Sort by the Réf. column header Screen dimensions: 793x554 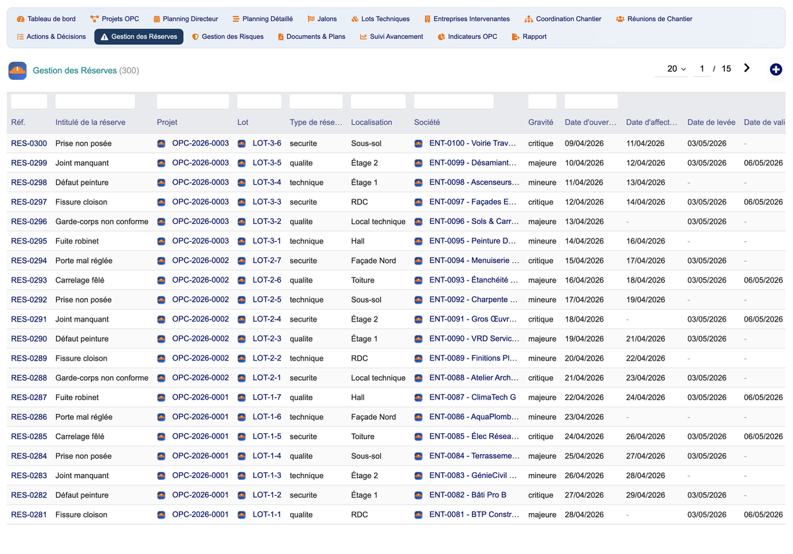point(18,122)
